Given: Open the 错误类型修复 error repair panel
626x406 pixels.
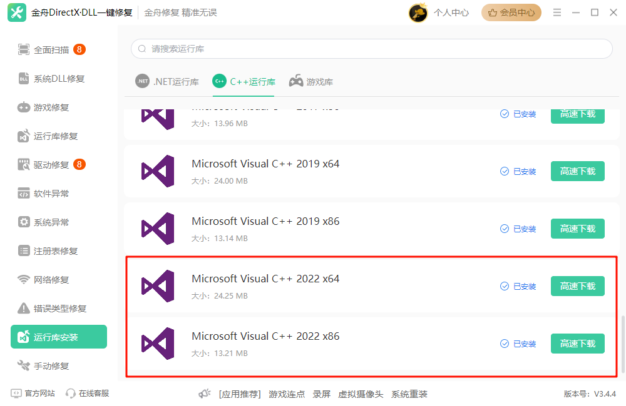Looking at the screenshot, I should click(50, 308).
